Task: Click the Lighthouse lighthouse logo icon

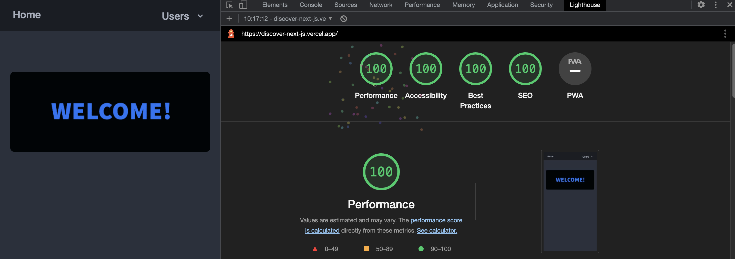Action: tap(231, 34)
